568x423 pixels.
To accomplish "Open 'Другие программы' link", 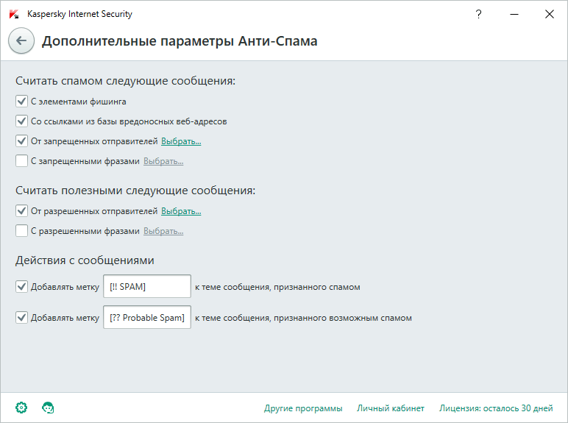I will pyautogui.click(x=303, y=408).
